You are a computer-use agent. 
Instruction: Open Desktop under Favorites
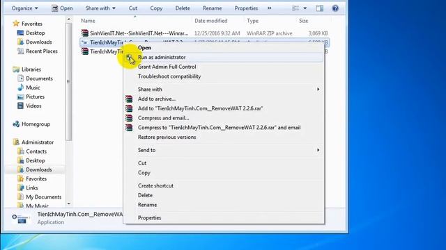click(x=31, y=33)
